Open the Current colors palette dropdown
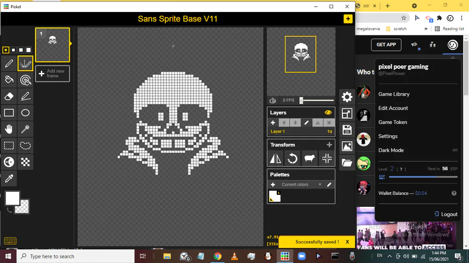Viewport: 469px width, 263px height. (x=302, y=185)
